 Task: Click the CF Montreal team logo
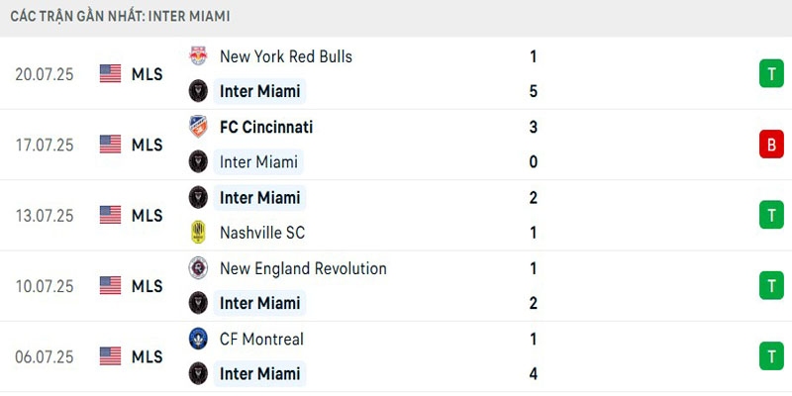198,339
